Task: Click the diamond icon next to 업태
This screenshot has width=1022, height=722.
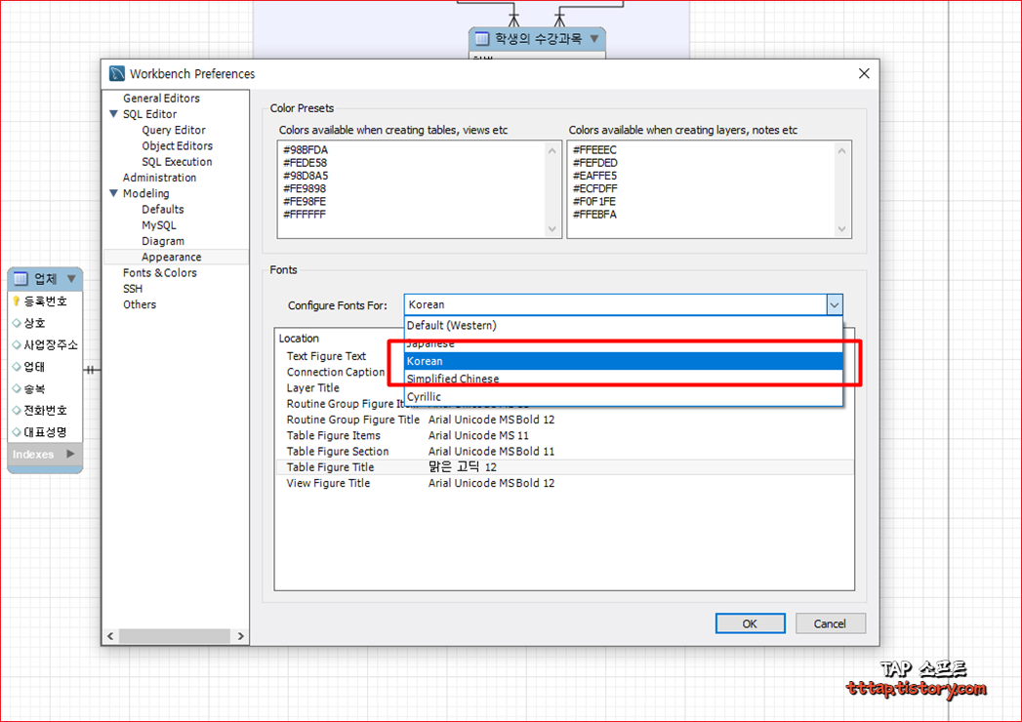Action: click(x=17, y=367)
